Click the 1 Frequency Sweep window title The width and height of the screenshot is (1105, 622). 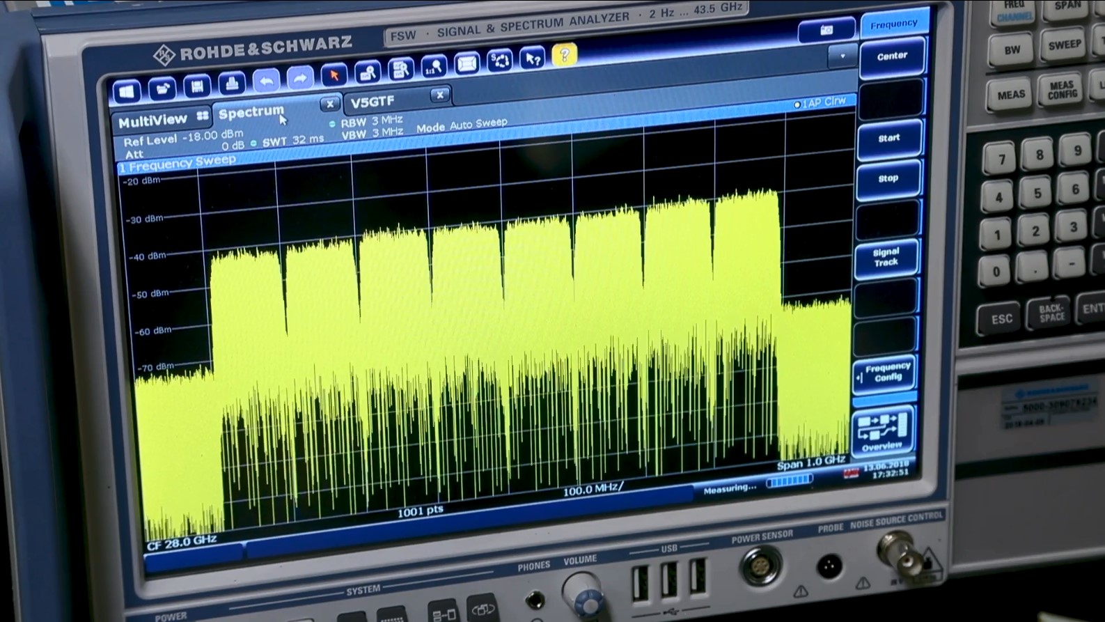178,164
